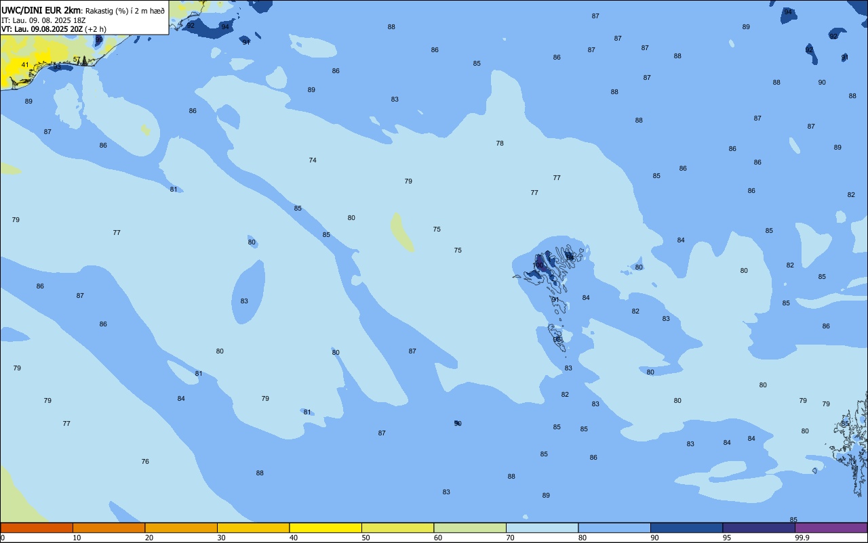
Task: Select the 95–99.9 navy legend swatch
Action: (x=759, y=527)
